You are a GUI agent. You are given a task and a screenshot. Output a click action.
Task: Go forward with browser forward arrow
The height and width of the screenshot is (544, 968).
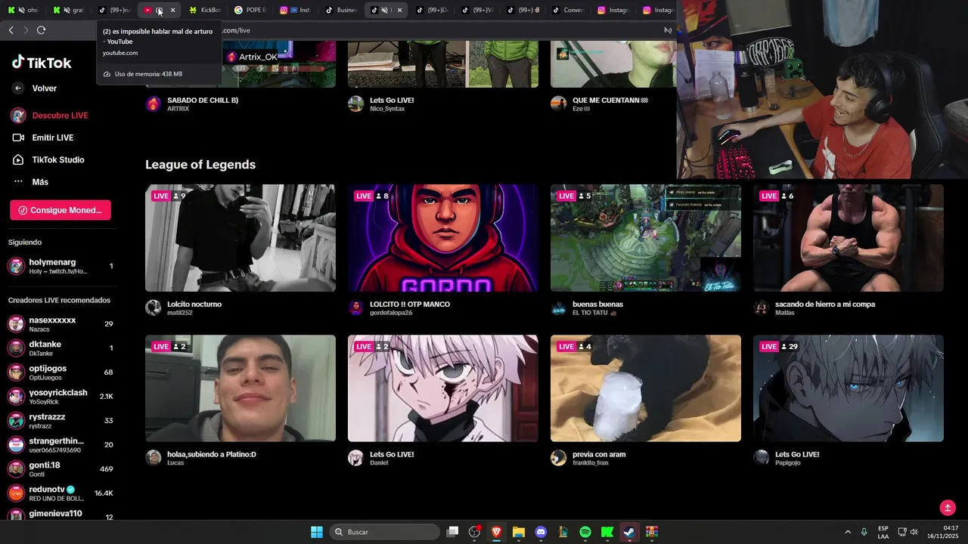26,30
